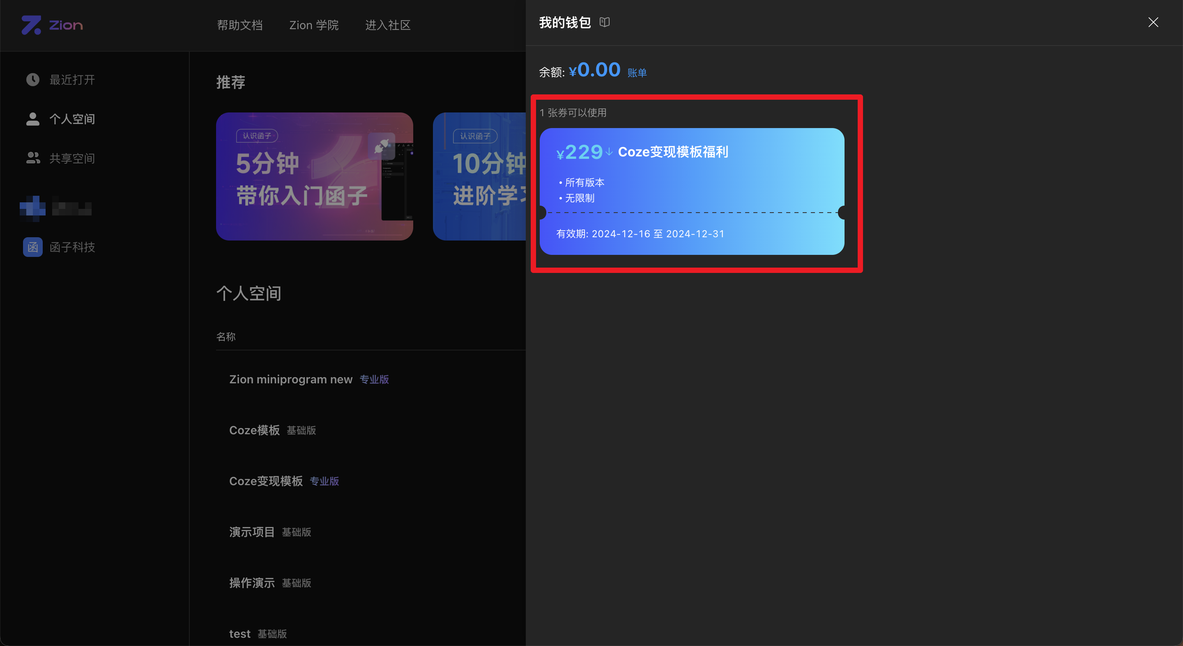Image resolution: width=1183 pixels, height=646 pixels.
Task: Click the Zion logo icon
Action: tap(31, 25)
